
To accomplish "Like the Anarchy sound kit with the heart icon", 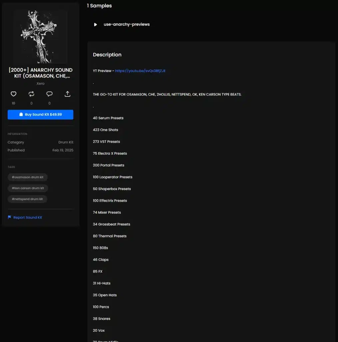I will [x=13, y=94].
